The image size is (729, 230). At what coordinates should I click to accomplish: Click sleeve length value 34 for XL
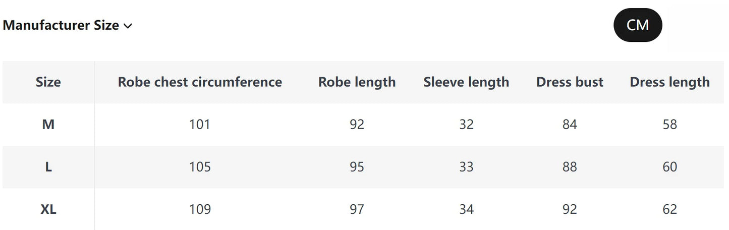click(466, 209)
